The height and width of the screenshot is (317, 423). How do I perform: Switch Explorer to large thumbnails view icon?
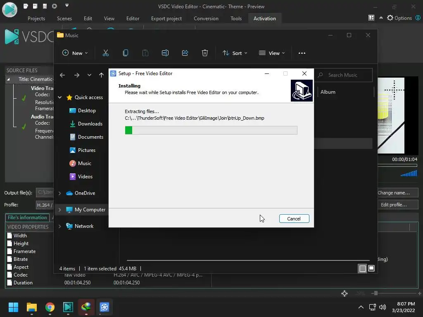(371, 268)
